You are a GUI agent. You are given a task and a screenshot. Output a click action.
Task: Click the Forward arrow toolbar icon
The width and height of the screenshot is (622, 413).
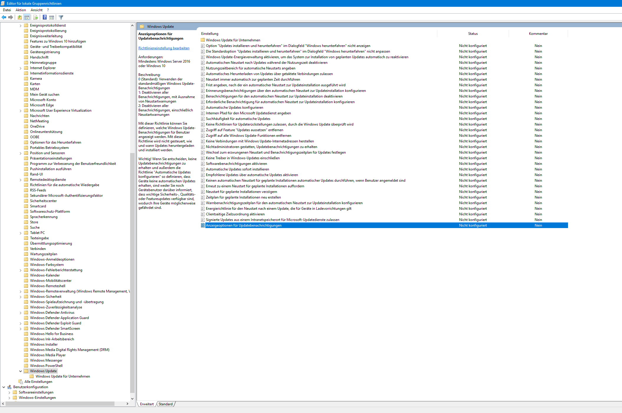[x=11, y=17]
